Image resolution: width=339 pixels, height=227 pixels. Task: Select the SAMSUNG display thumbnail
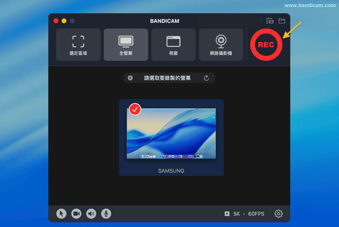(171, 134)
